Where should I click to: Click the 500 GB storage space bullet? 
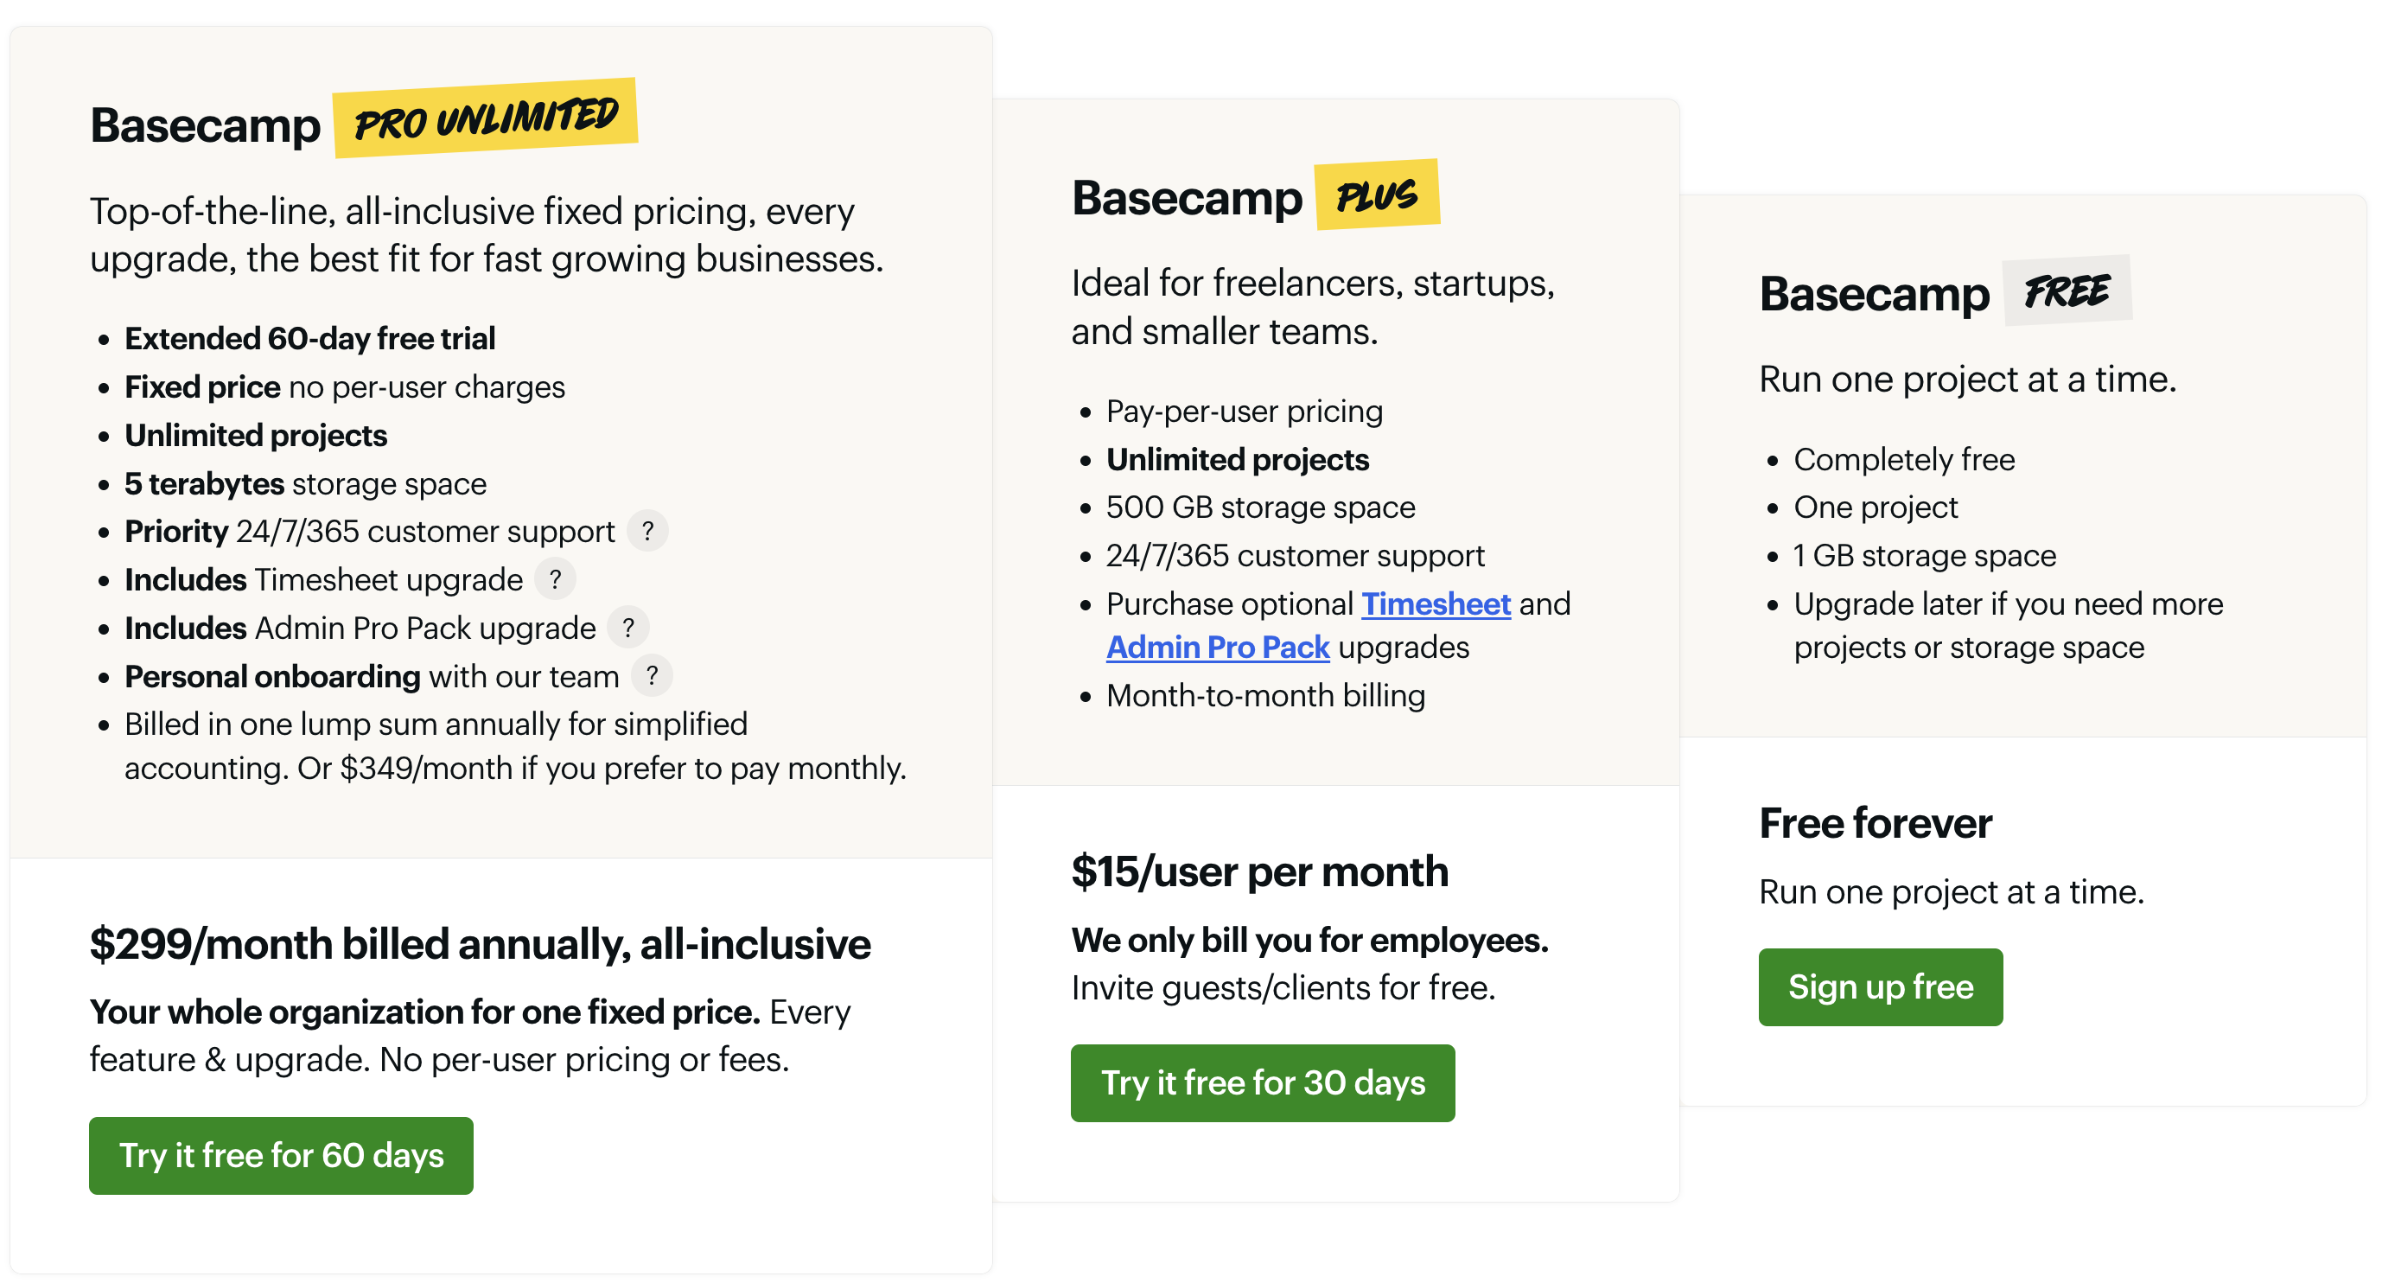tap(1260, 507)
